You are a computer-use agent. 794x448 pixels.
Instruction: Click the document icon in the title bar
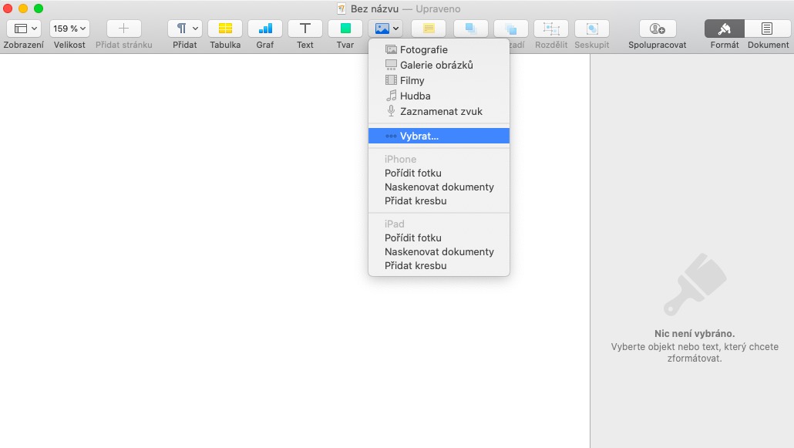pyautogui.click(x=341, y=8)
